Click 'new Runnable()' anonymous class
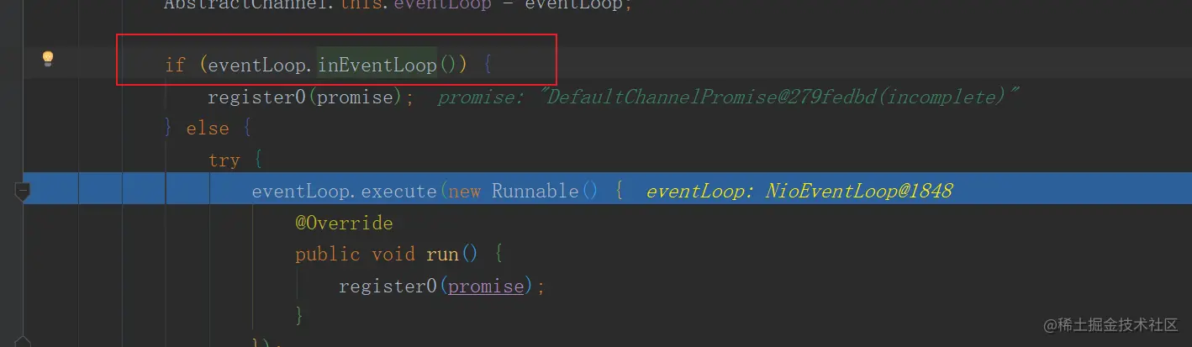The image size is (1192, 347). point(523,192)
